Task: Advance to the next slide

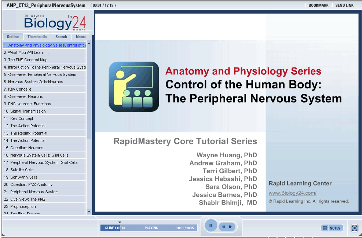Action: 230,227
